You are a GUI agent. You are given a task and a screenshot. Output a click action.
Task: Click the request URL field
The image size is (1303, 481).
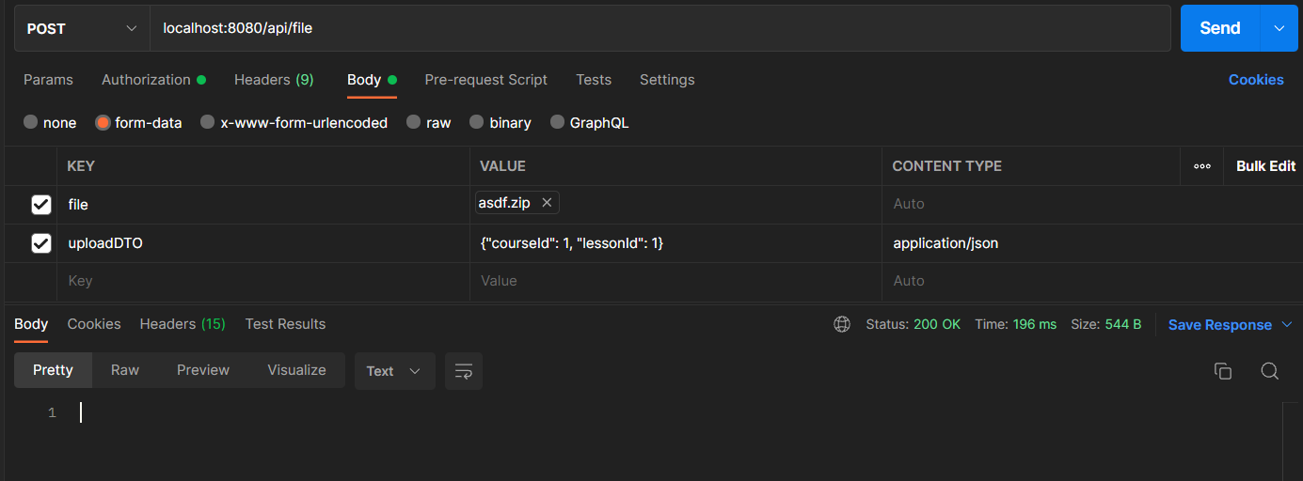click(659, 28)
